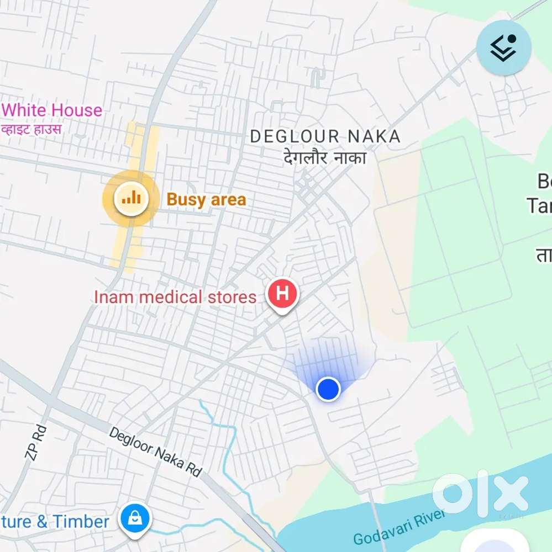Tap the Busy area bar-chart icon
The width and height of the screenshot is (552, 552).
131,199
